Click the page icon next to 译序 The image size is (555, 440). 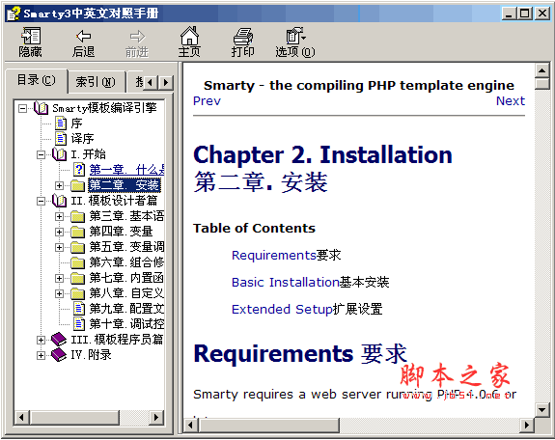[61, 138]
